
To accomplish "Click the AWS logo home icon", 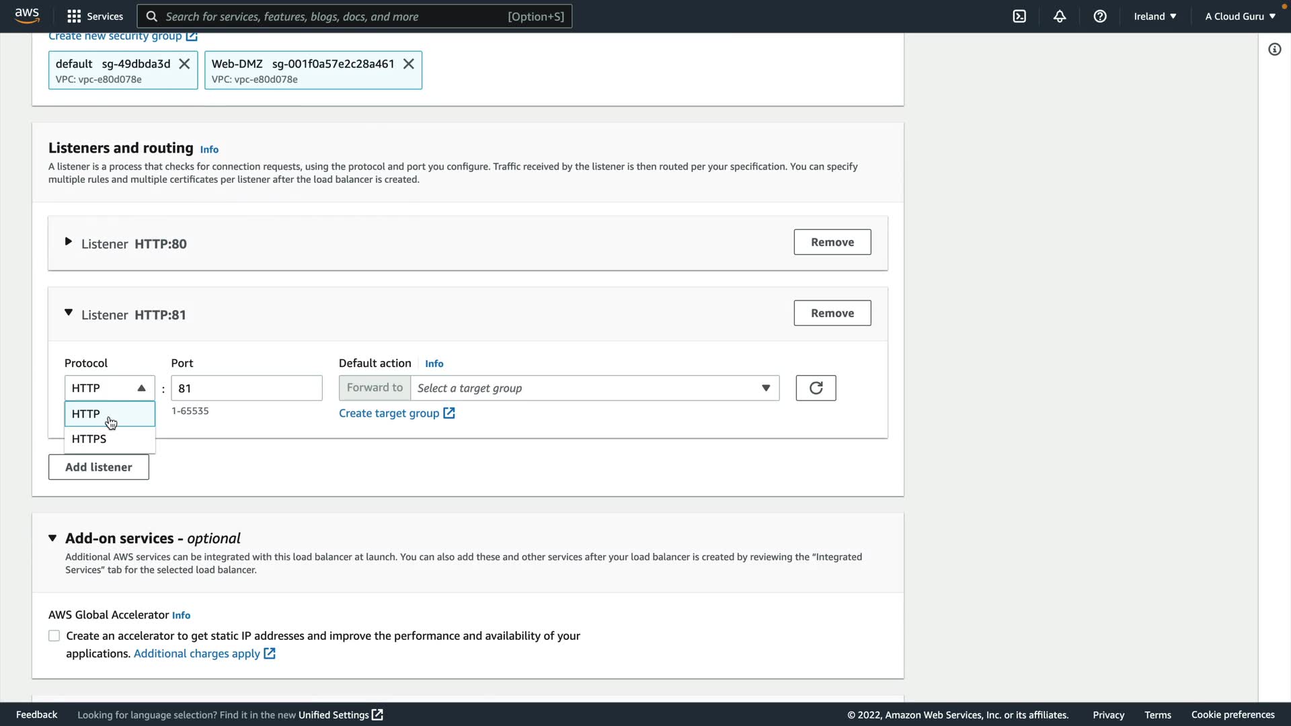I will click(27, 15).
